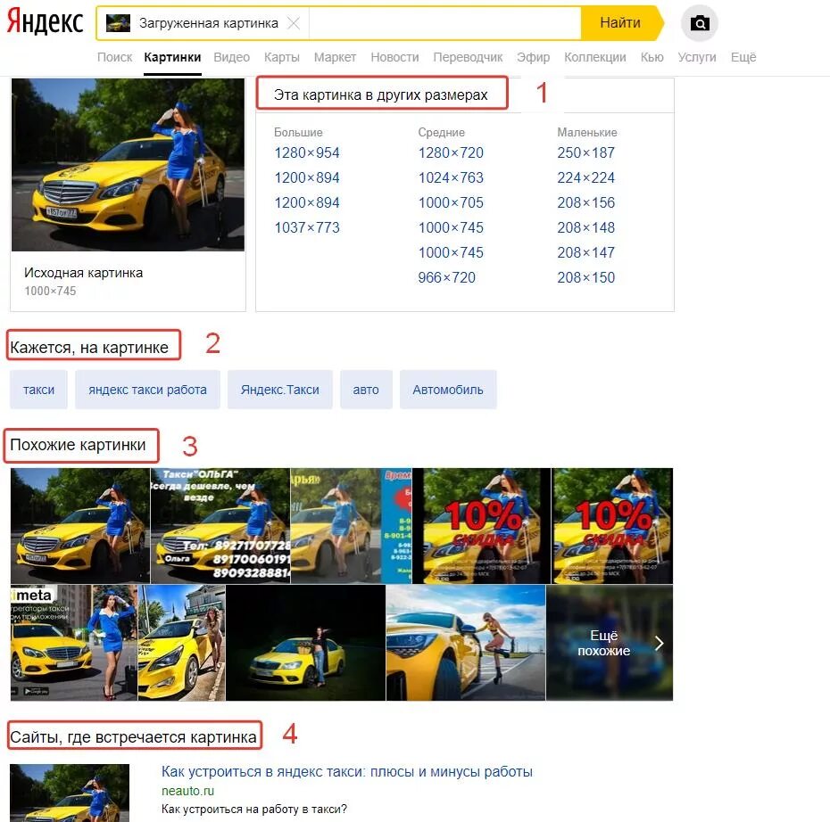Screen dimensions: 830x822
Task: Open the Переводчик tab
Action: [x=468, y=57]
